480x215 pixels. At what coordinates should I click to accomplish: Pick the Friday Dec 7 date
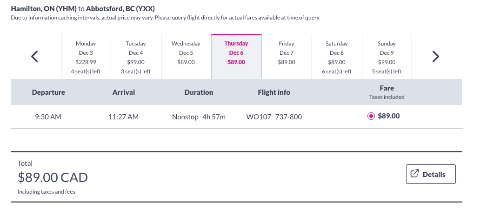[287, 57]
